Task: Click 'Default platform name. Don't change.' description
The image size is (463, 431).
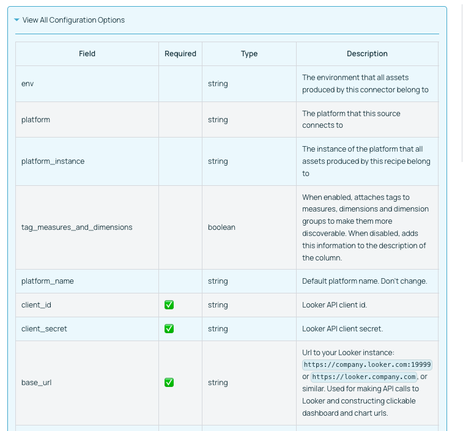Action: pyautogui.click(x=365, y=281)
